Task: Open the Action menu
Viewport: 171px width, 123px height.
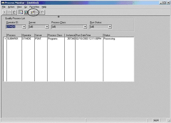Action: pos(11,7)
